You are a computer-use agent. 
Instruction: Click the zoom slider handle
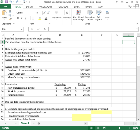[x=120, y=128]
